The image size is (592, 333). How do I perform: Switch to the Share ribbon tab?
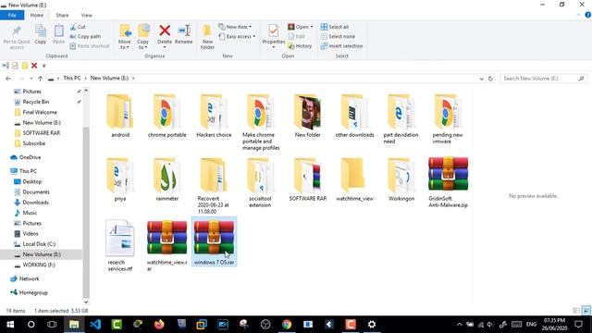(62, 15)
